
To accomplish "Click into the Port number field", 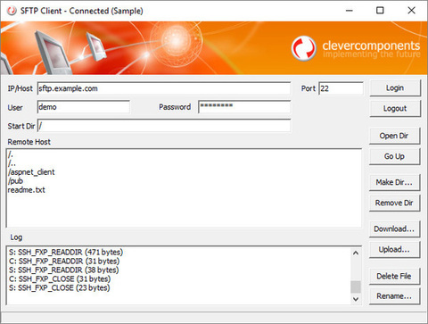I will coord(341,88).
